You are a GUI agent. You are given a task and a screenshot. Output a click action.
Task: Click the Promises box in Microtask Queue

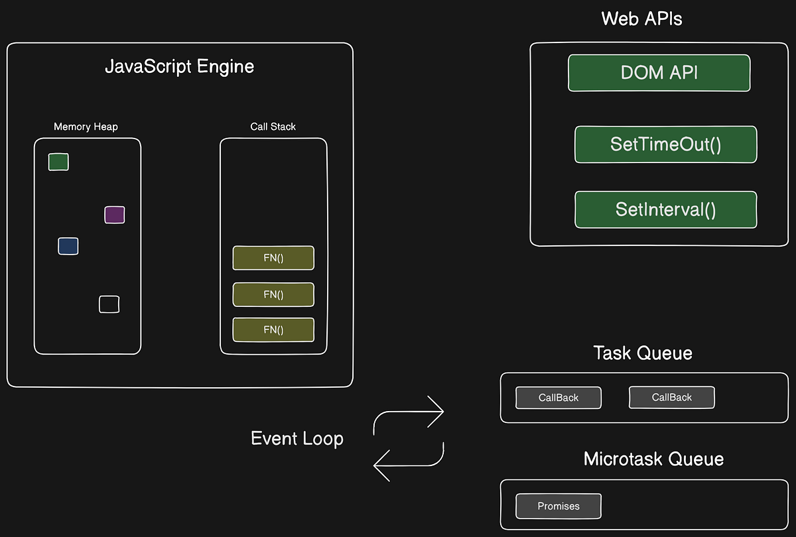click(x=558, y=506)
